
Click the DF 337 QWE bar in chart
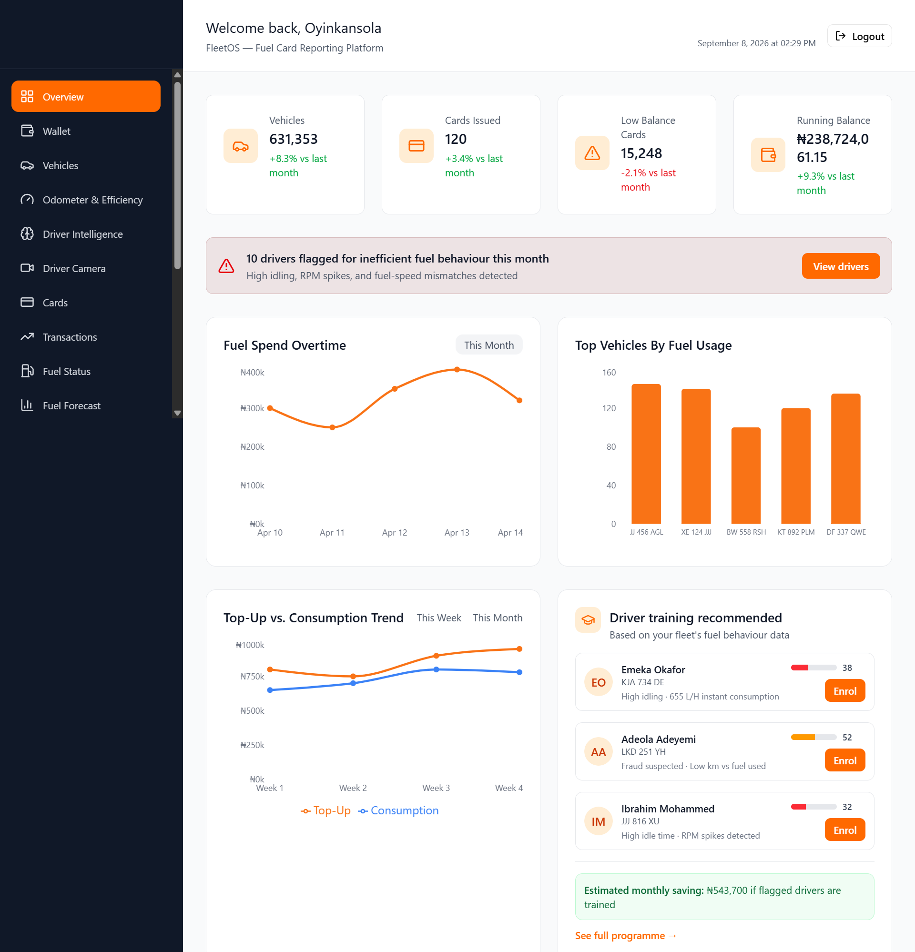[845, 458]
